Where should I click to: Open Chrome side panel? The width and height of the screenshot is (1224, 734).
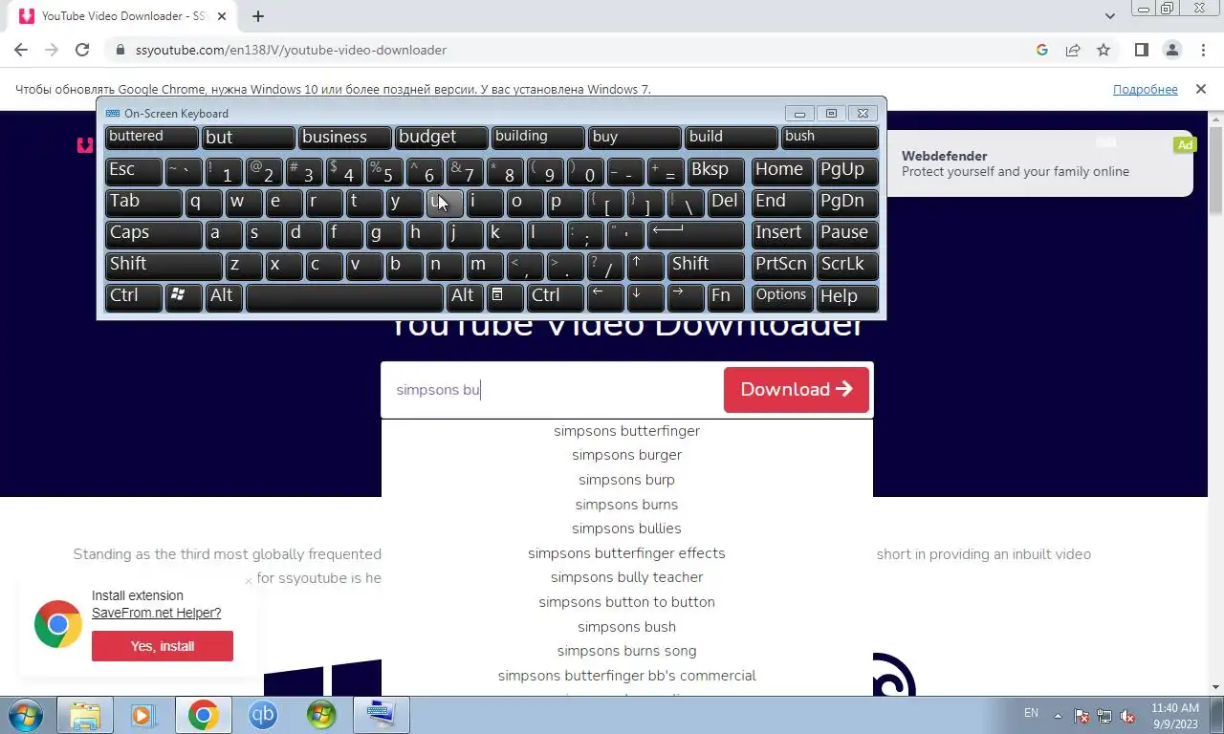tap(1141, 50)
